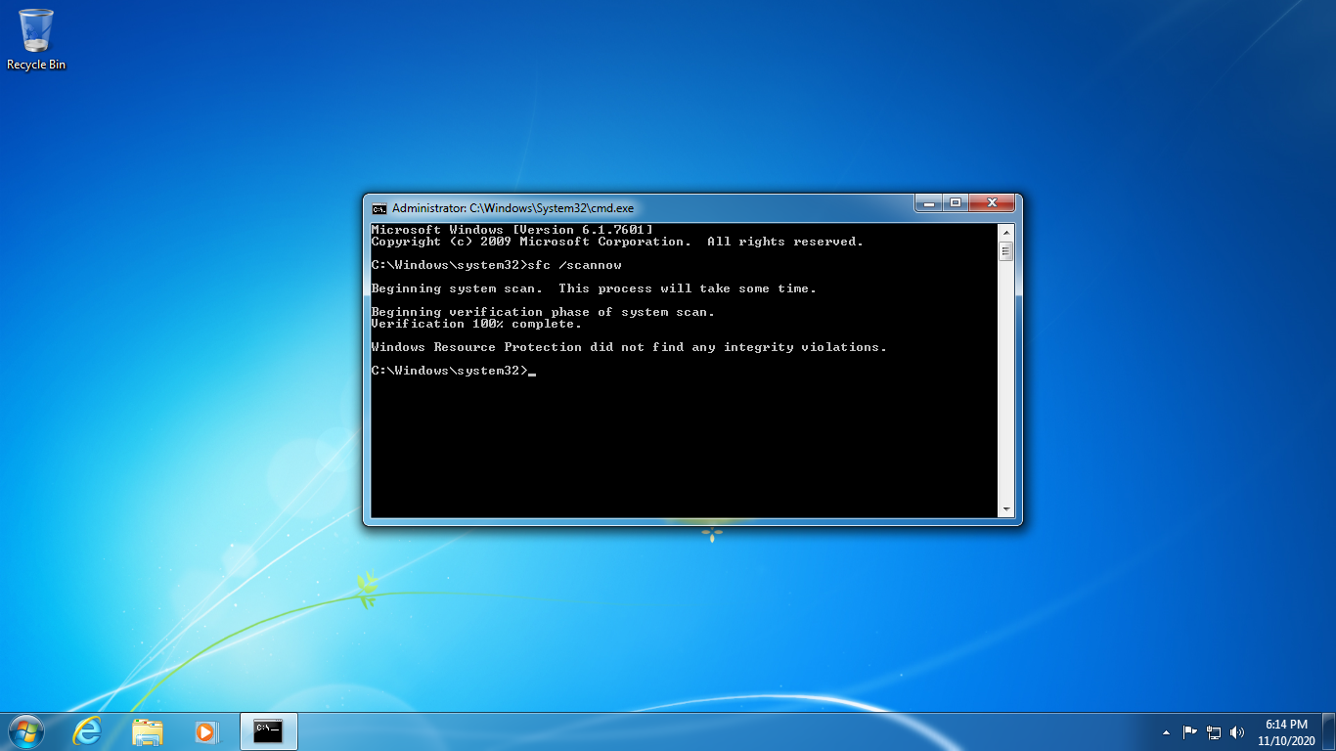Click the command prompt scrollbar down arrow
This screenshot has width=1336, height=751.
click(x=1005, y=509)
